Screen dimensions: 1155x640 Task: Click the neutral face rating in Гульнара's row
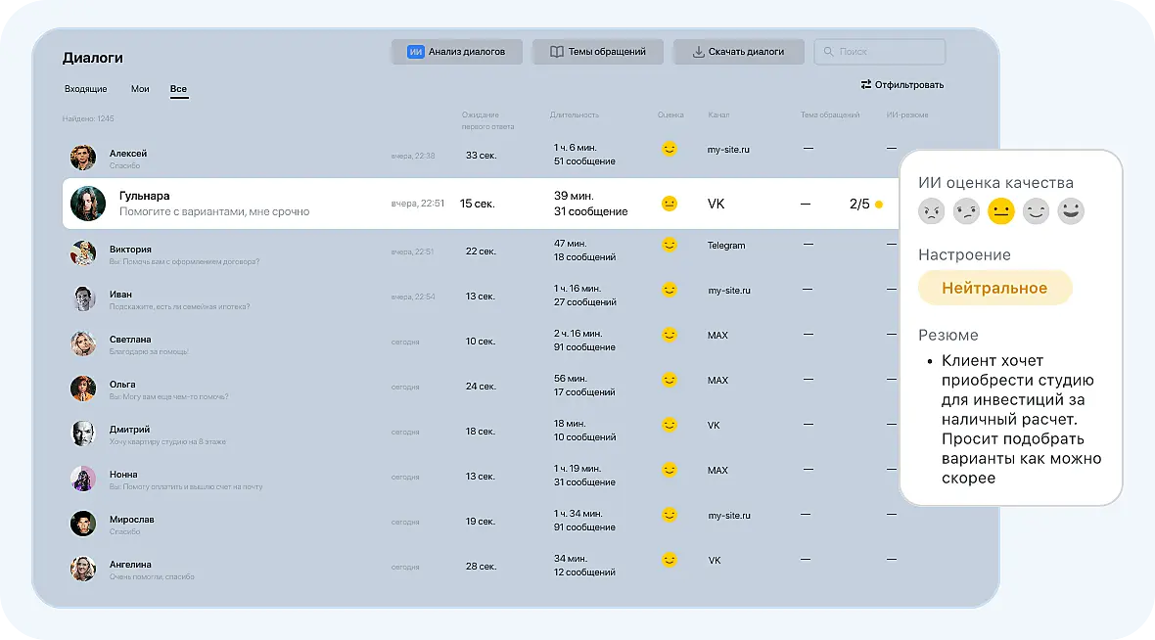coord(669,204)
